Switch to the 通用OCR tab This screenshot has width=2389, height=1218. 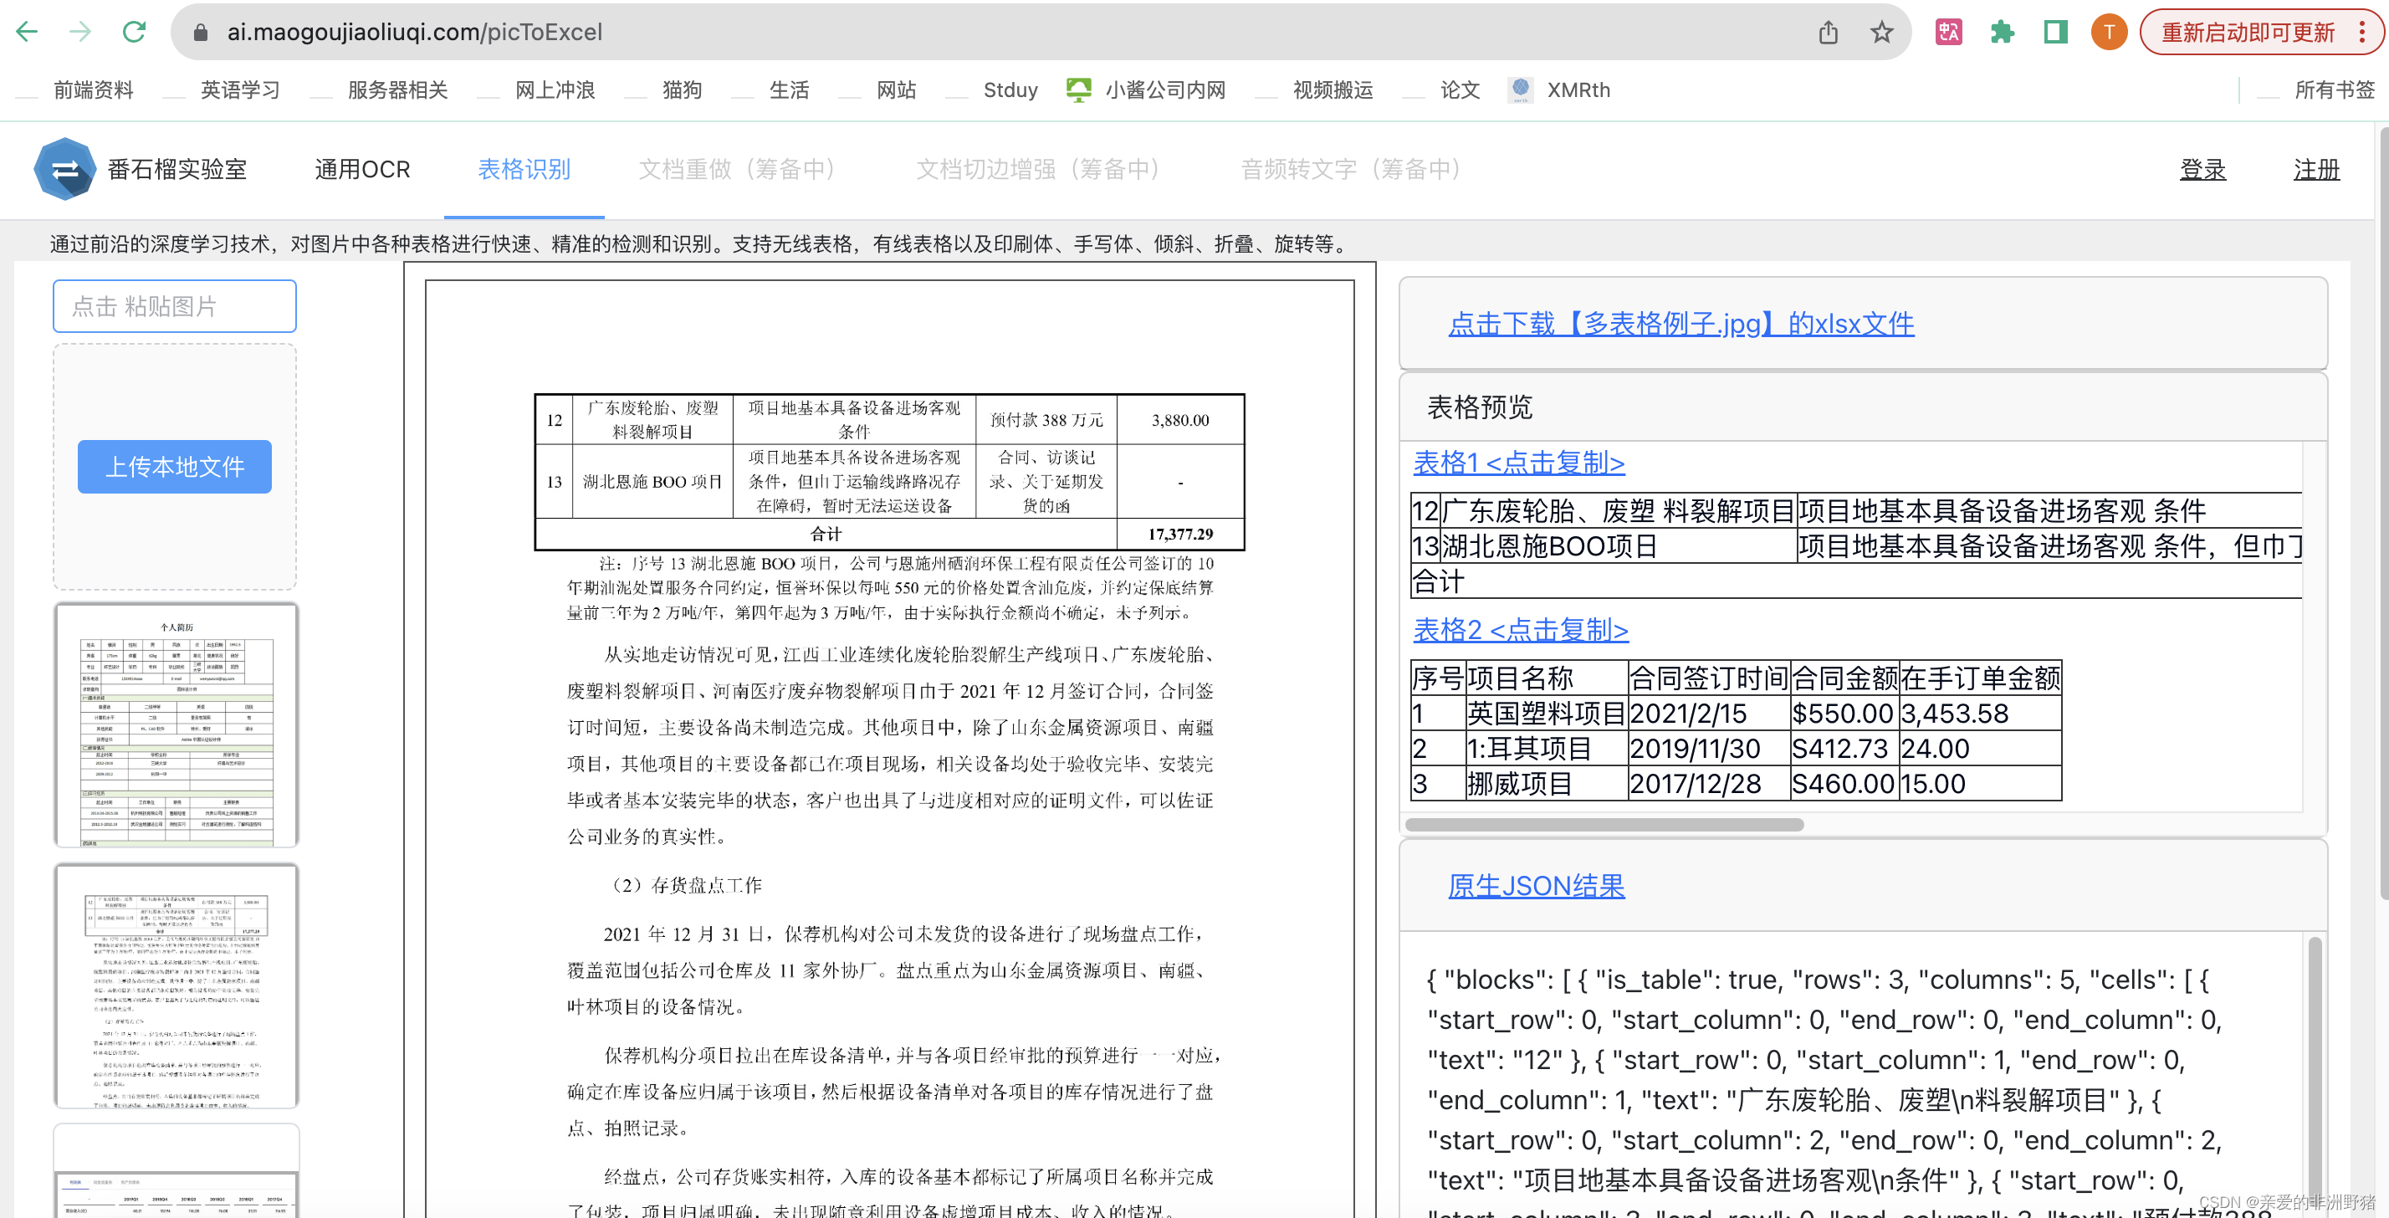tap(361, 169)
